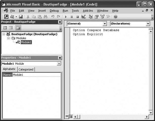Screen dimensions: 155x121
Task: Close the Properties - Module1 pane
Action: [60, 58]
